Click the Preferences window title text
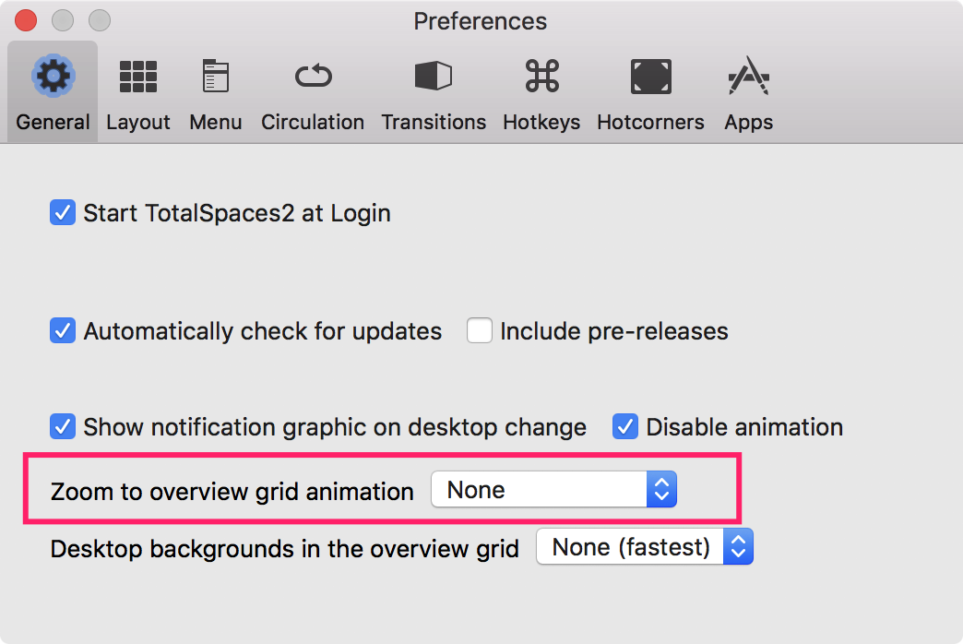 (480, 20)
